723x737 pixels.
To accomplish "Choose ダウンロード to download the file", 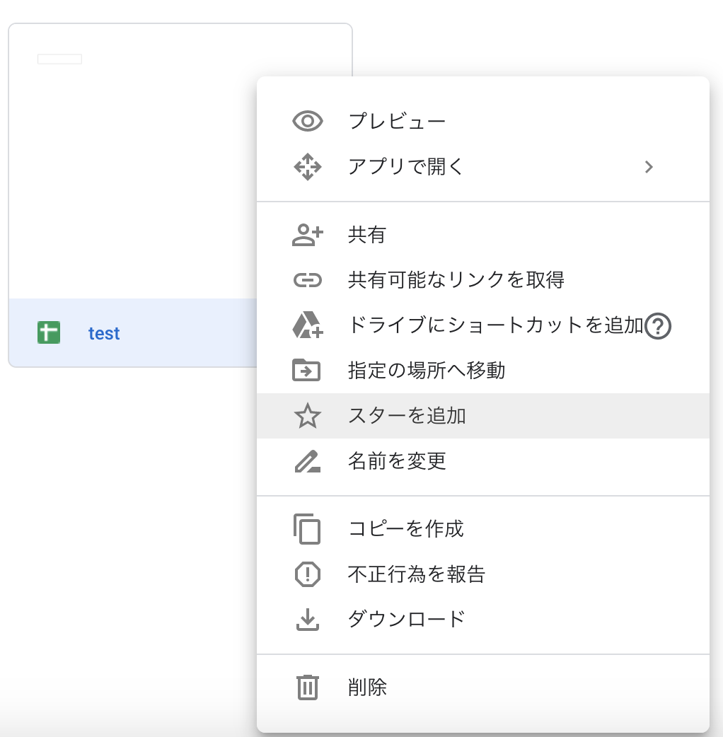I will click(x=407, y=618).
